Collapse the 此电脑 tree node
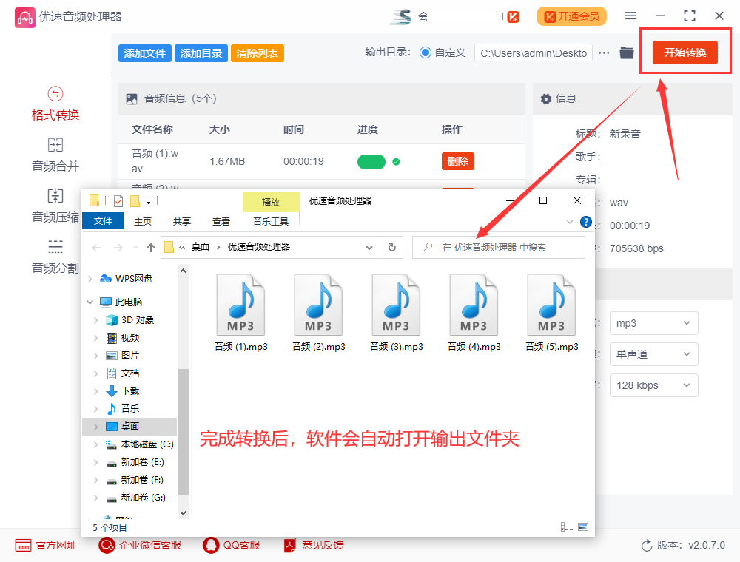This screenshot has width=740, height=562. pyautogui.click(x=90, y=302)
